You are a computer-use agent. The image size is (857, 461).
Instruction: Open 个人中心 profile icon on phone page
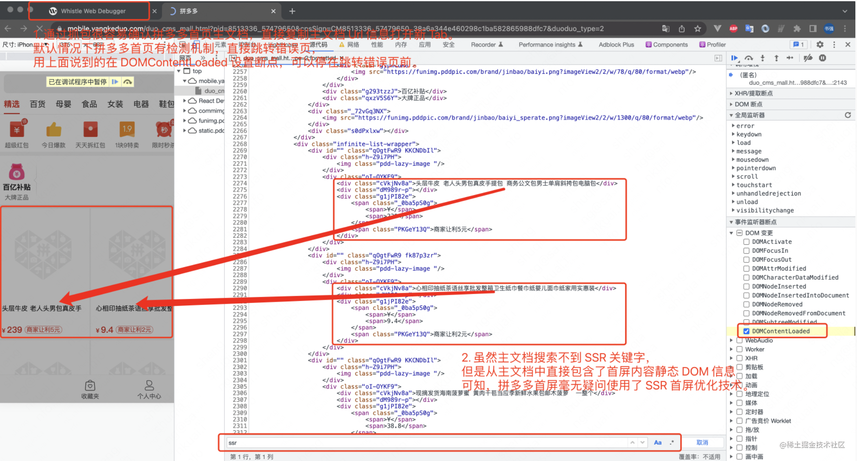coord(149,389)
